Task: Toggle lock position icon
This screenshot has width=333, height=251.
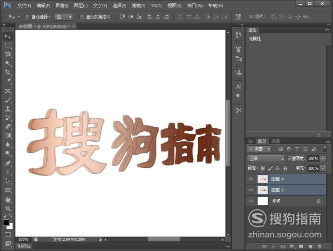Action: pyautogui.click(x=278, y=168)
